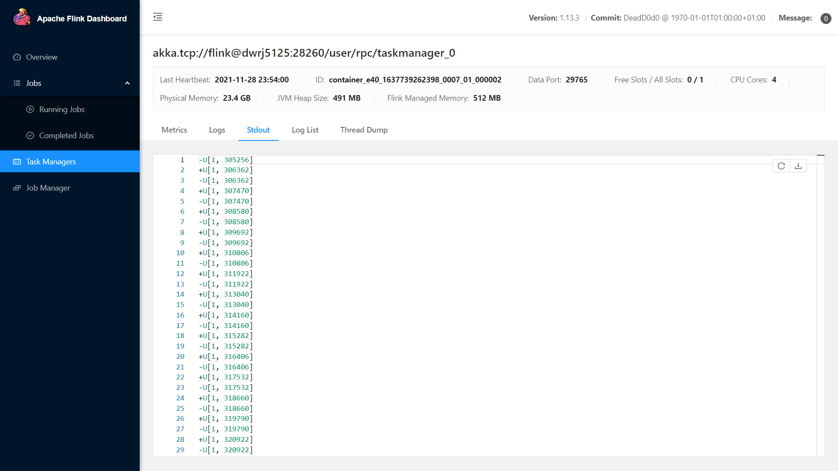The height and width of the screenshot is (471, 838).
Task: Toggle the sidebar collapse icon
Action: 158,17
